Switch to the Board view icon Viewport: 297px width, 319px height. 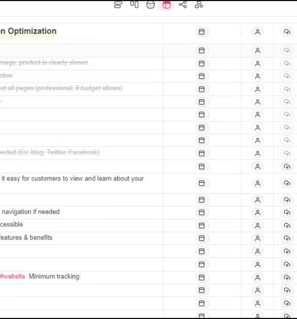coord(134,4)
